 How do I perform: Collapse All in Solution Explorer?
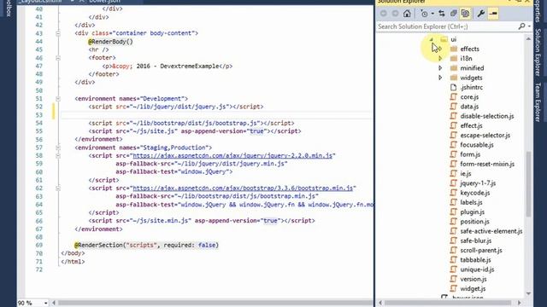pyautogui.click(x=454, y=14)
